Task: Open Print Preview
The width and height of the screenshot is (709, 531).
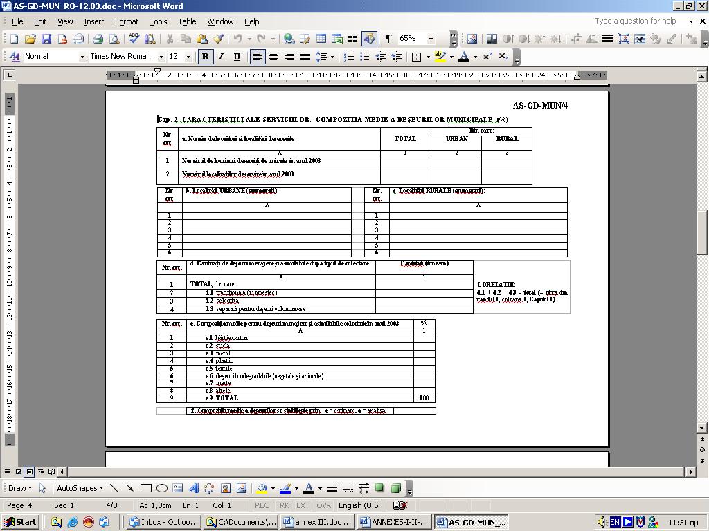Action: (114, 39)
